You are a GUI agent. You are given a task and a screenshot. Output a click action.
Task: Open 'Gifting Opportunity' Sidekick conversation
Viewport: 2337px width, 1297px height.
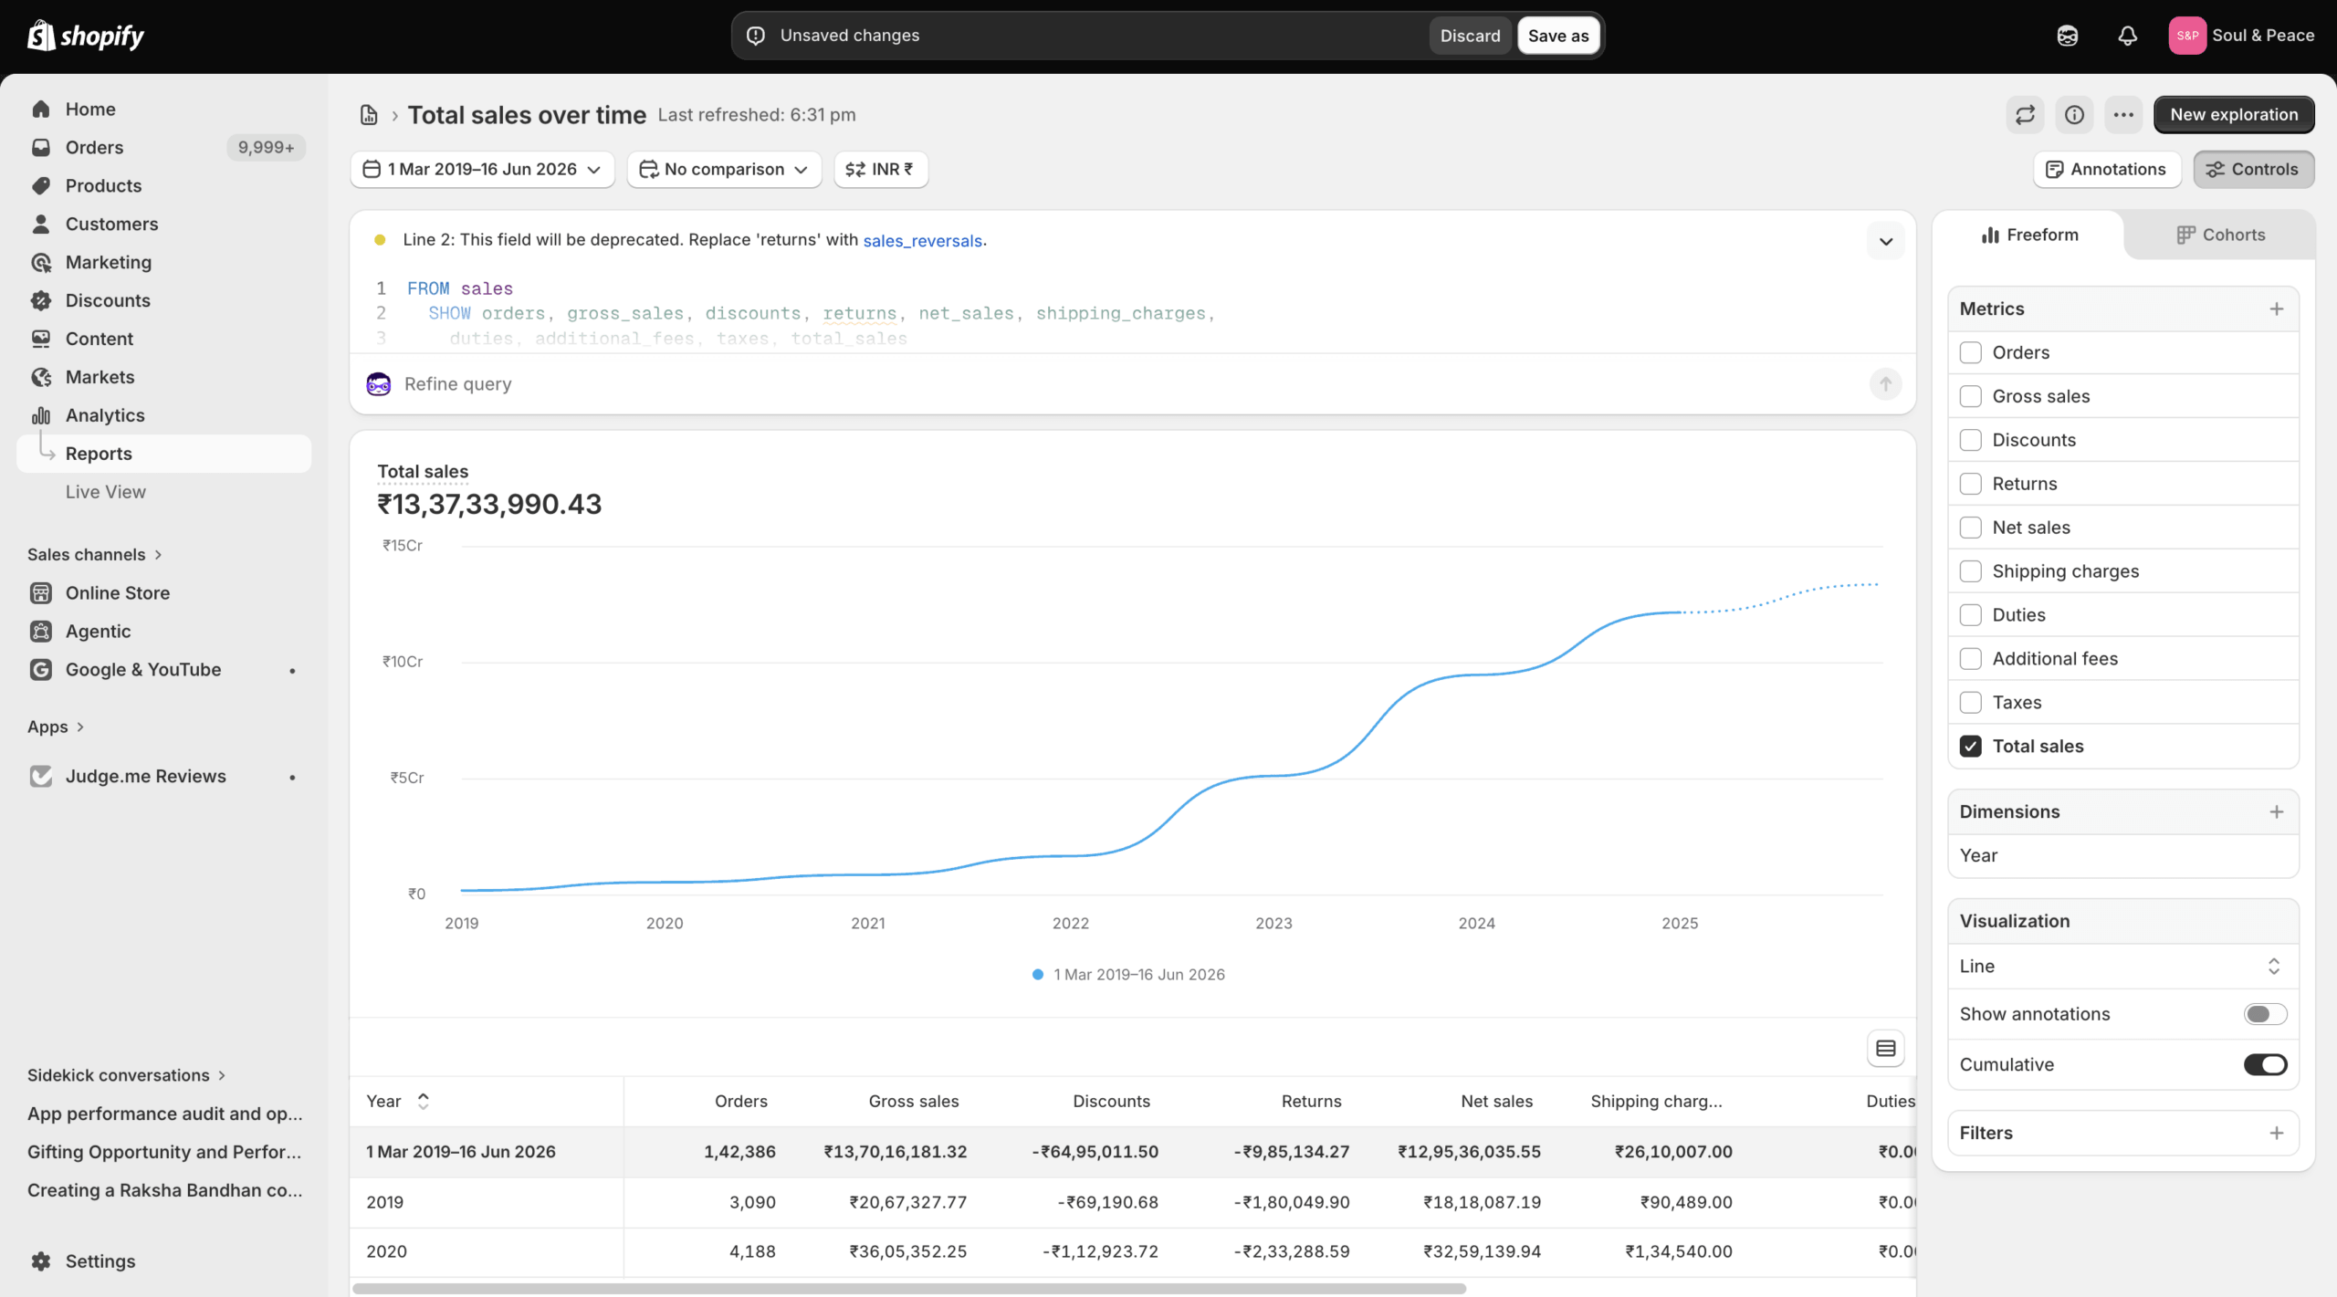[165, 1153]
